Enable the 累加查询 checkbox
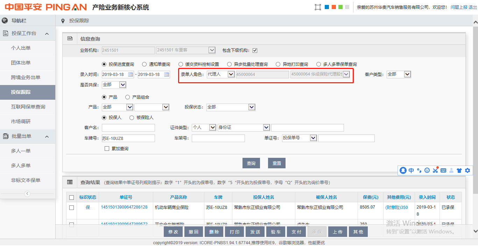Image resolution: width=478 pixels, height=246 pixels. click(107, 149)
